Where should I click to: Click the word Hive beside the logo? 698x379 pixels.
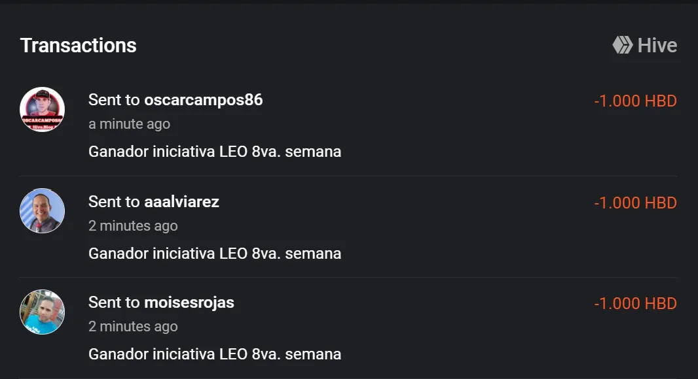coord(657,45)
